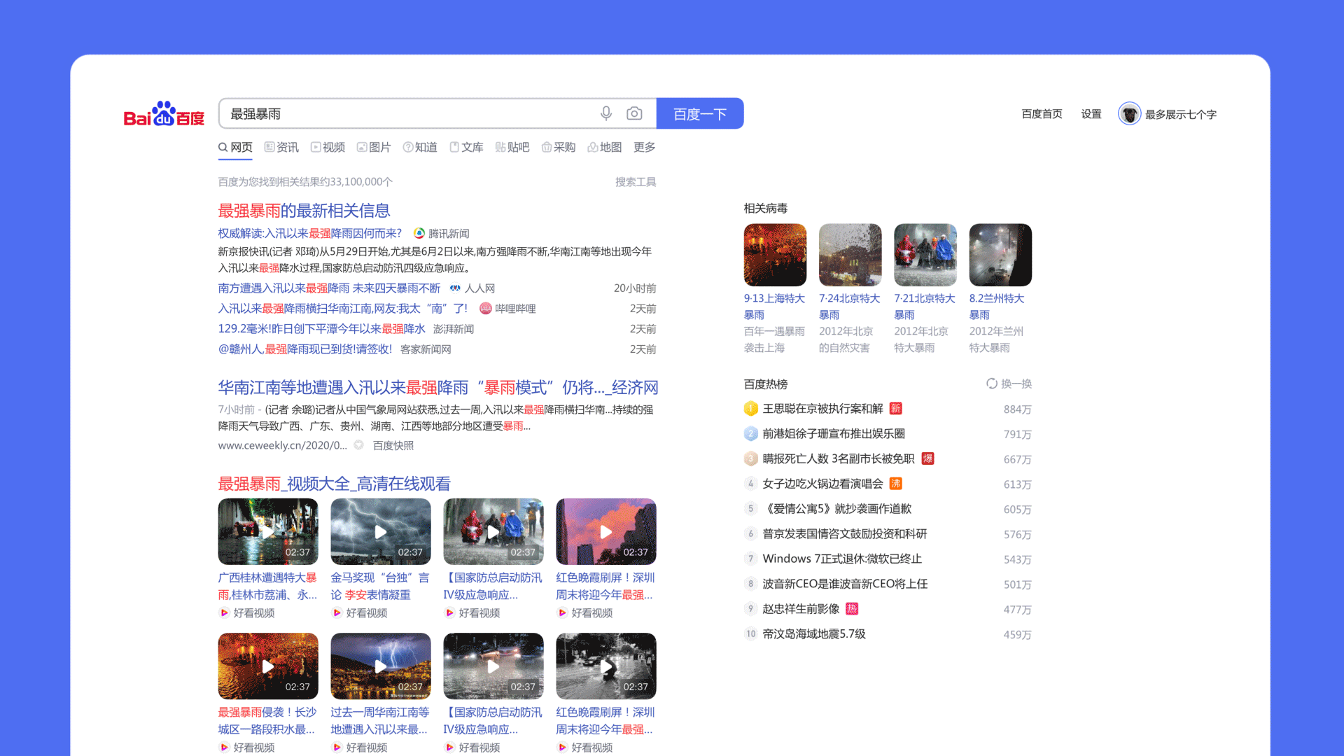Play the 广西桂林遭遇特大暴雨 video
The image size is (1344, 756).
click(x=268, y=532)
